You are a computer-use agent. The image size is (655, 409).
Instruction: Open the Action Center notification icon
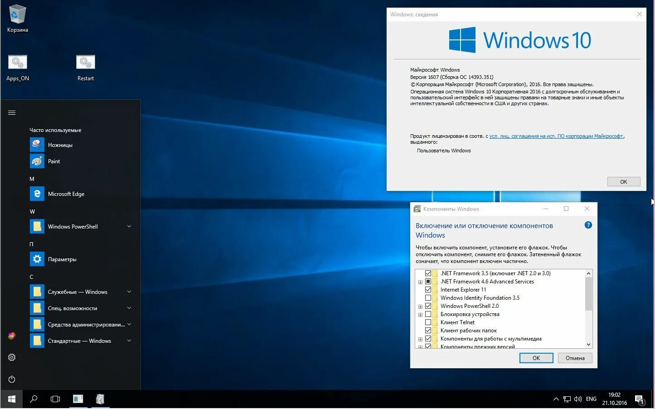pos(640,399)
